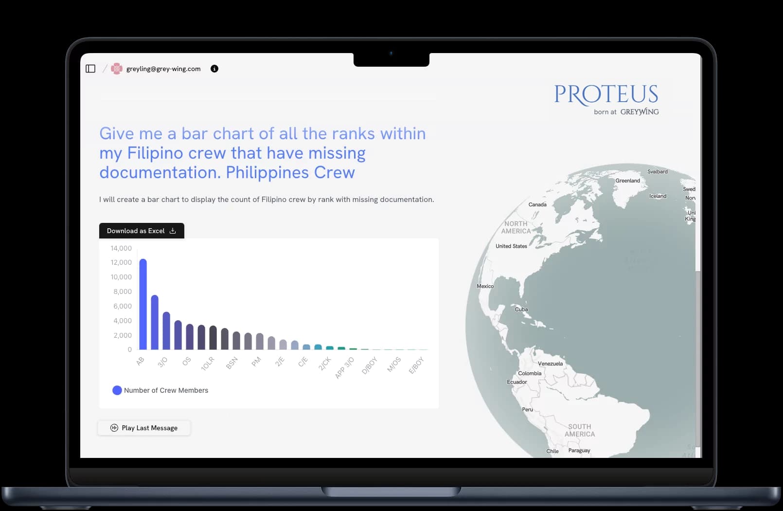Click the page vertical scrollbar thumb

pyautogui.click(x=698, y=358)
